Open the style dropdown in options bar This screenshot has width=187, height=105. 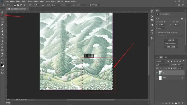point(56,5)
